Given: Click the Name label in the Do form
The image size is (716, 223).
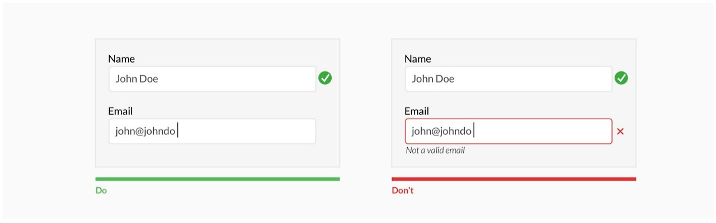Looking at the screenshot, I should [121, 59].
